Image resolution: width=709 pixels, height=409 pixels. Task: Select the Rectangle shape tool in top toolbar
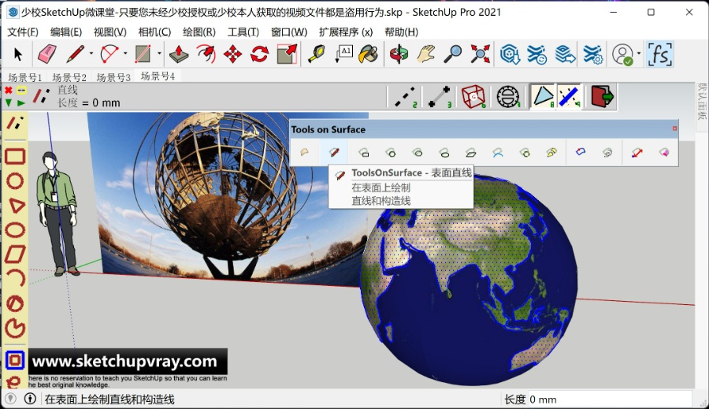coord(143,54)
